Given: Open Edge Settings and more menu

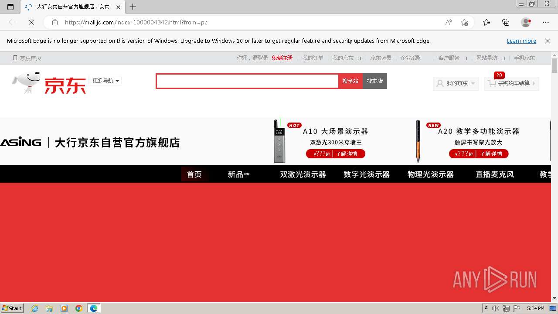Looking at the screenshot, I should [546, 22].
